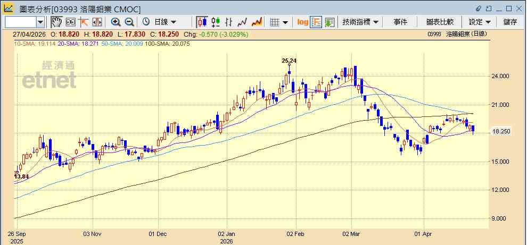Viewport: 527px width, 245px height.
Task: Click the 27/04/2026 date readout
Action: [29, 34]
